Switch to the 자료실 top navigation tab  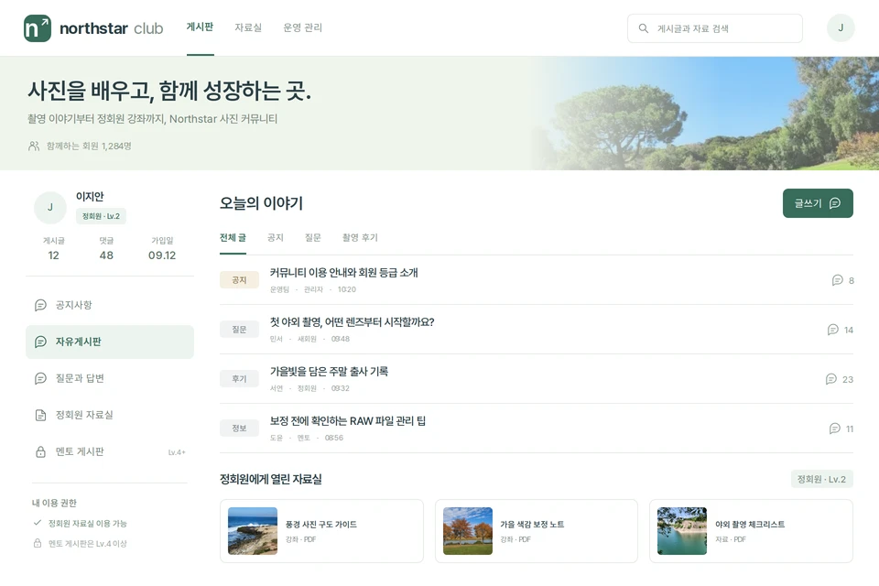coord(248,27)
